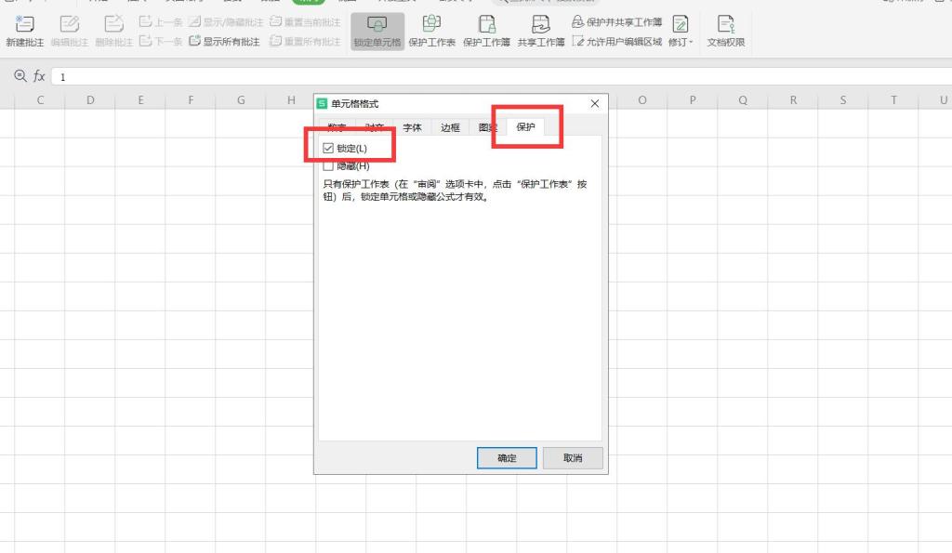The width and height of the screenshot is (952, 553).
Task: Switch to the 图案 tab
Action: [487, 127]
